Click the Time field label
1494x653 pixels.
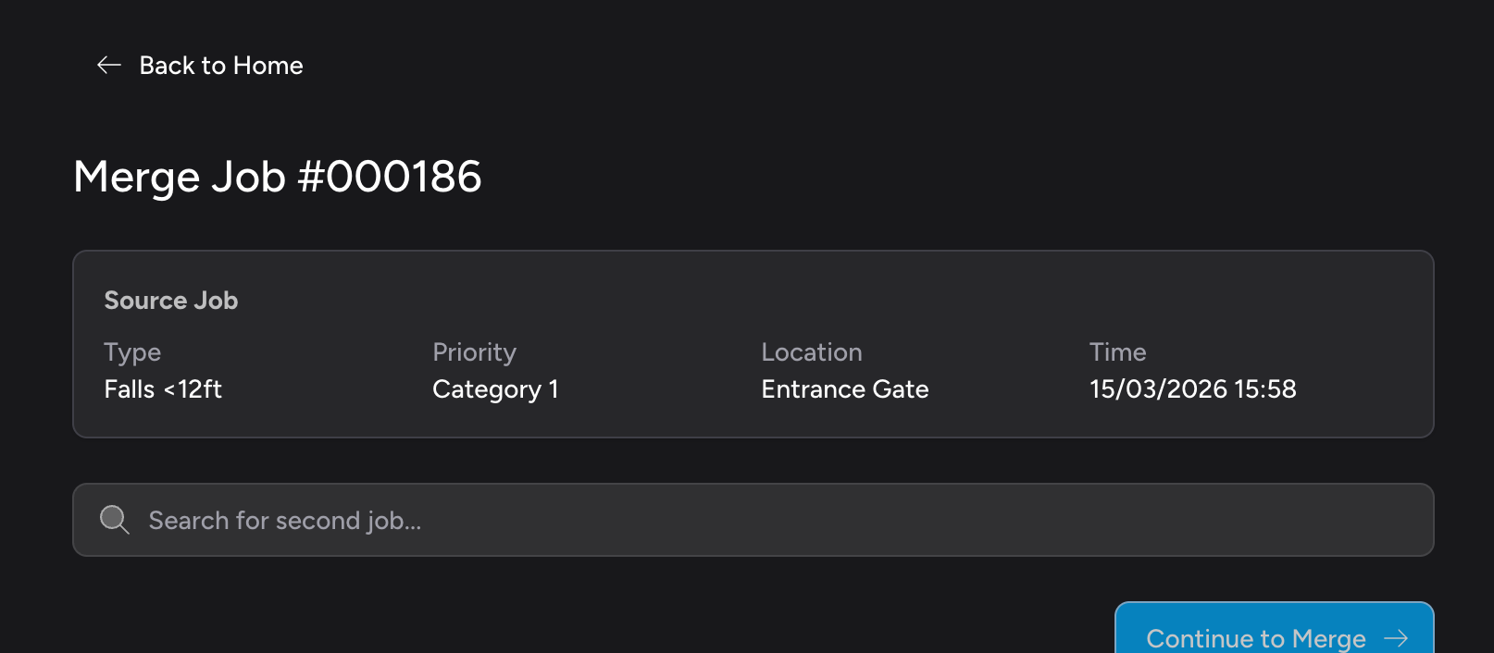(1117, 351)
